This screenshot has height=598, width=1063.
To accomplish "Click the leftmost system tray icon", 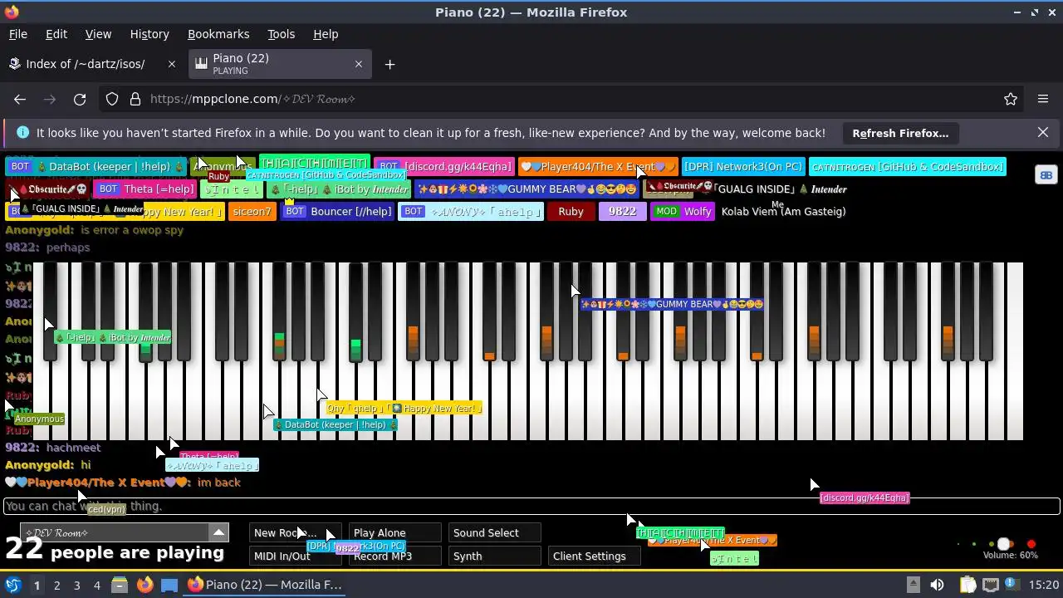I will click(913, 585).
